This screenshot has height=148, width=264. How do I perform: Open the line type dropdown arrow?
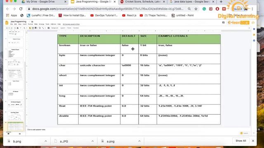(x=45, y=28)
